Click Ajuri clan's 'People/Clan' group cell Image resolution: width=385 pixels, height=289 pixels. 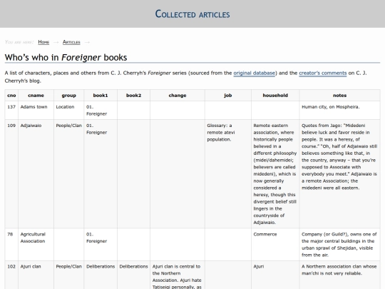point(68,275)
